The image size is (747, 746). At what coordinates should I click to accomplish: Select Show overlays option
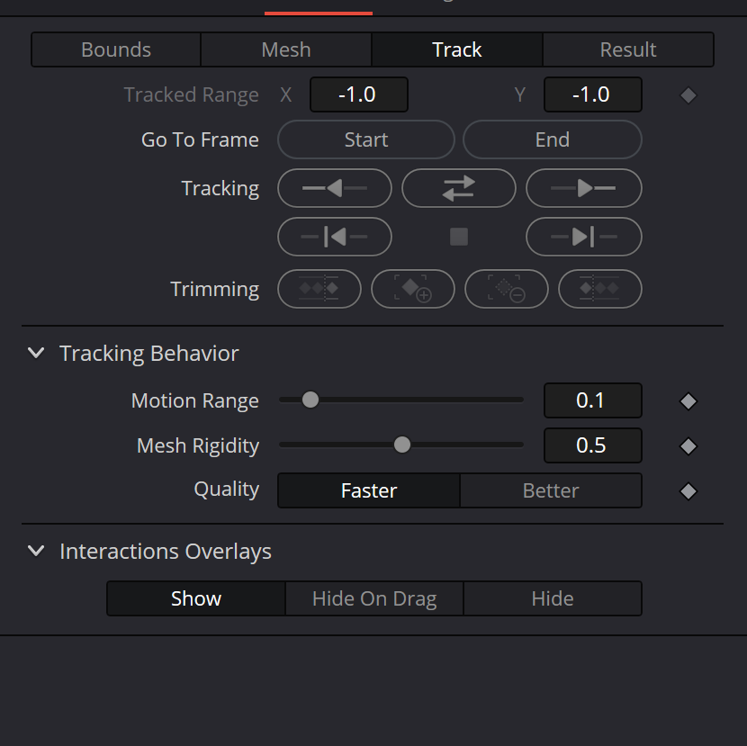(196, 598)
